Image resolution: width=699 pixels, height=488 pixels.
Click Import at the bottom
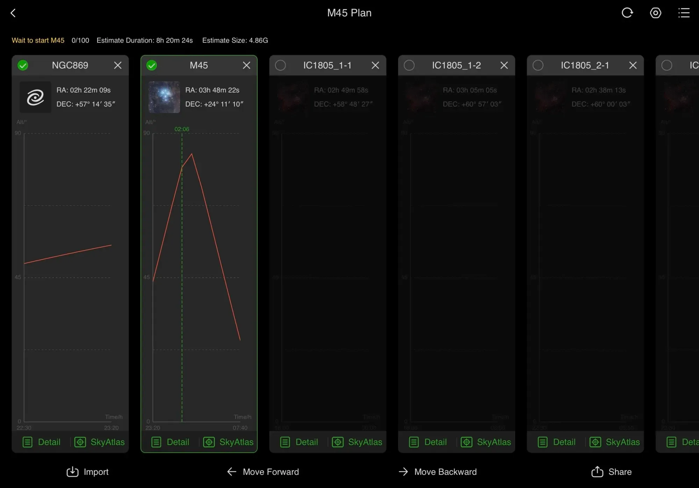tap(88, 472)
